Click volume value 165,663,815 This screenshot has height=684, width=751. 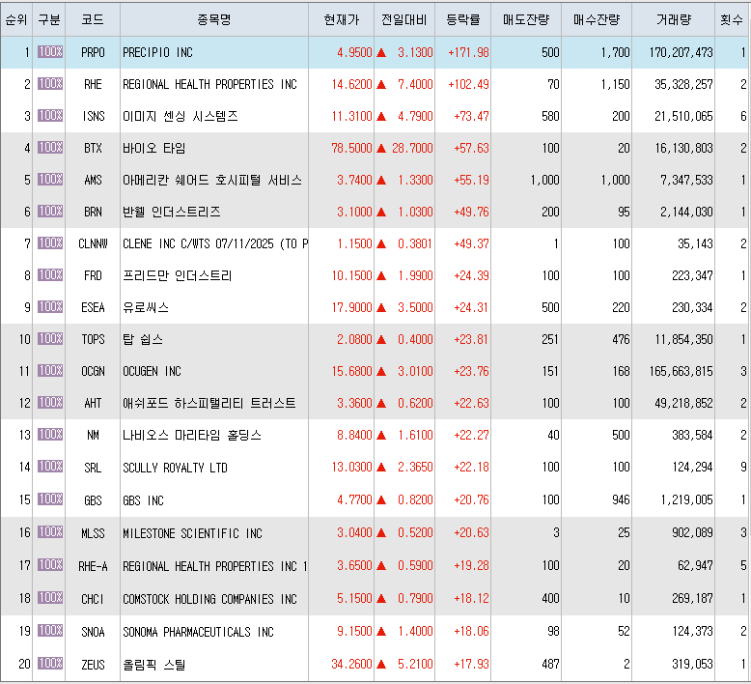(681, 371)
